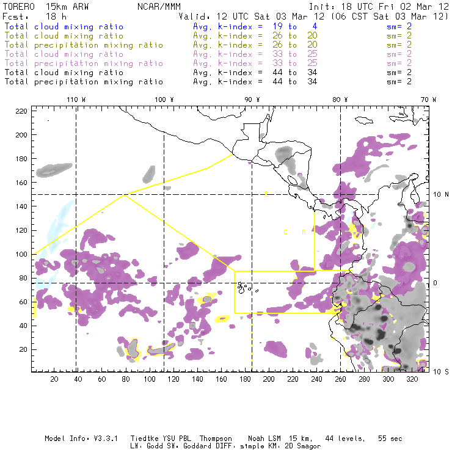Click the "10 S" latitude label
The image size is (452, 452).
pos(441,372)
